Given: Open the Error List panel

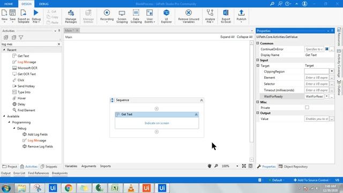Looking at the screenshot, I should coord(19,173).
